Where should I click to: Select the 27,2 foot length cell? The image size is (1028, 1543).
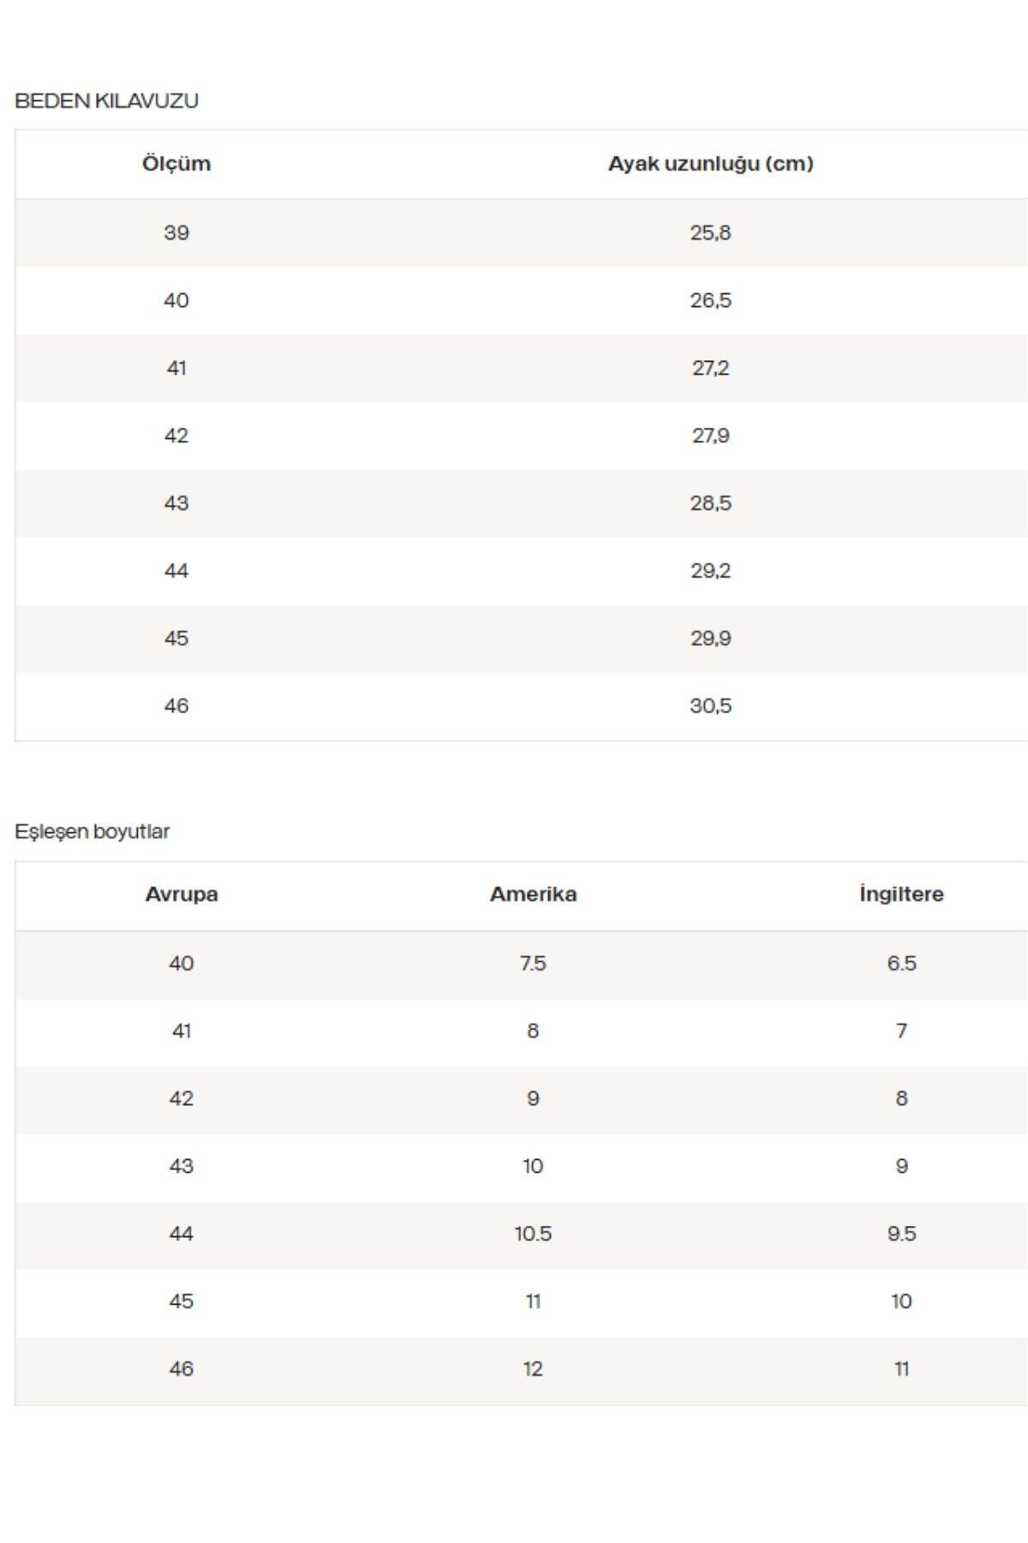(710, 368)
